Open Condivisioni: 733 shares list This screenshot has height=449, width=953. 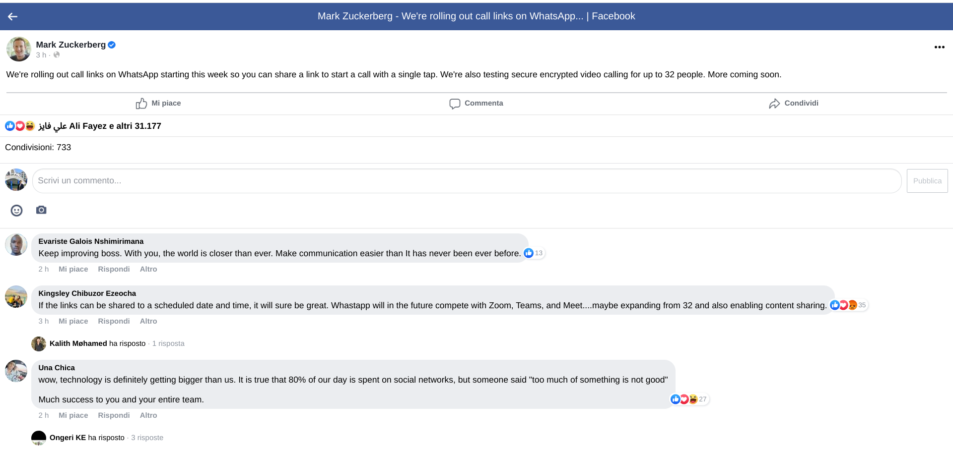[x=38, y=147]
